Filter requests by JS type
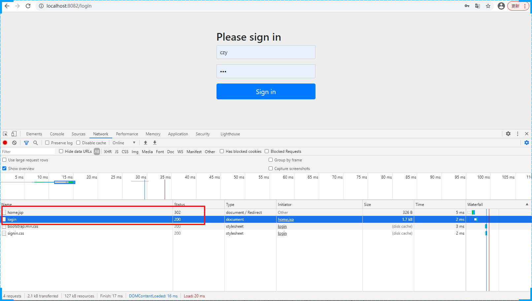This screenshot has width=532, height=301. pos(116,151)
